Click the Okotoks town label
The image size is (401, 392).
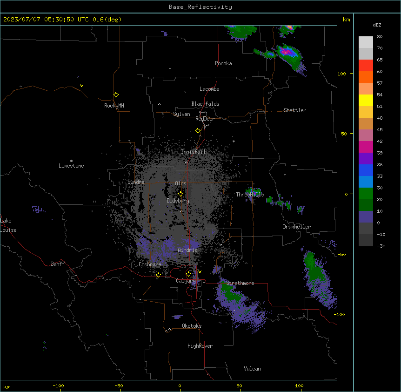(192, 326)
